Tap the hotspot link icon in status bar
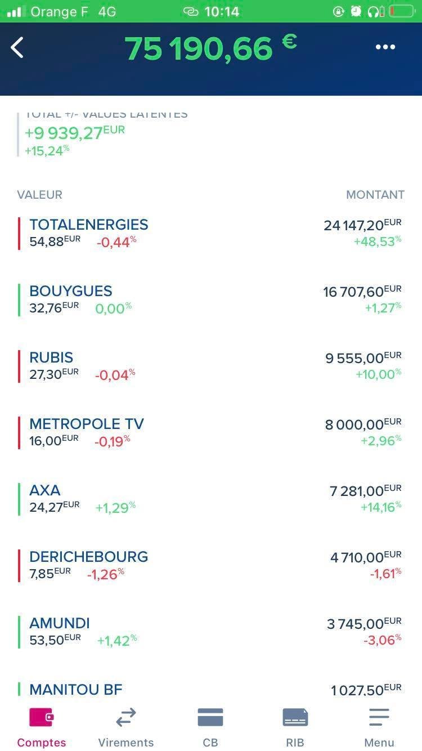This screenshot has height=751, width=422. pyautogui.click(x=191, y=11)
